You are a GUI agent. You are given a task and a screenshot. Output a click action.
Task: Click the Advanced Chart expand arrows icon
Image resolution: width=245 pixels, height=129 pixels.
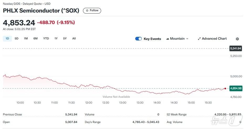point(199,39)
